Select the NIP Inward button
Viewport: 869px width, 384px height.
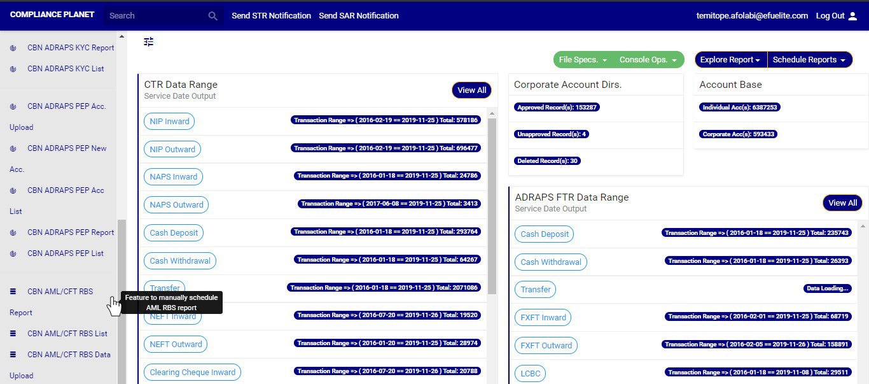pos(169,122)
